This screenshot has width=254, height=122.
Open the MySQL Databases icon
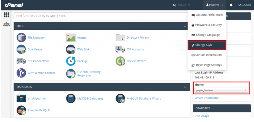click(71, 98)
